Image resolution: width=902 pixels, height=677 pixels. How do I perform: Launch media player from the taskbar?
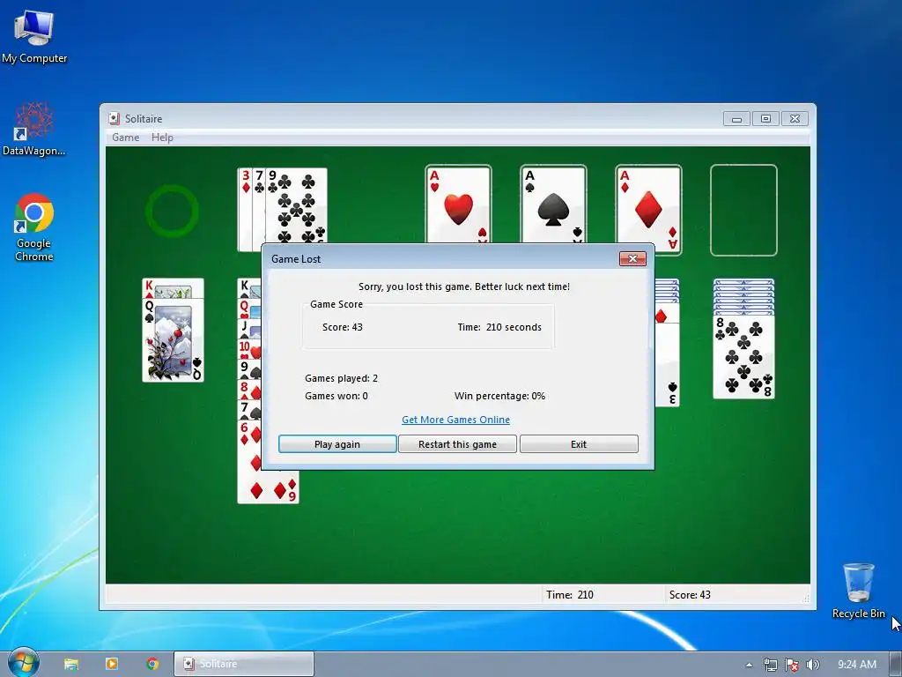[x=112, y=664]
